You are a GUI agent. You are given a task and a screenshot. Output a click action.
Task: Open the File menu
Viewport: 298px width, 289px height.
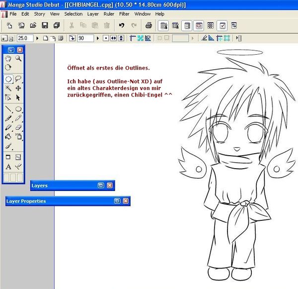13,14
